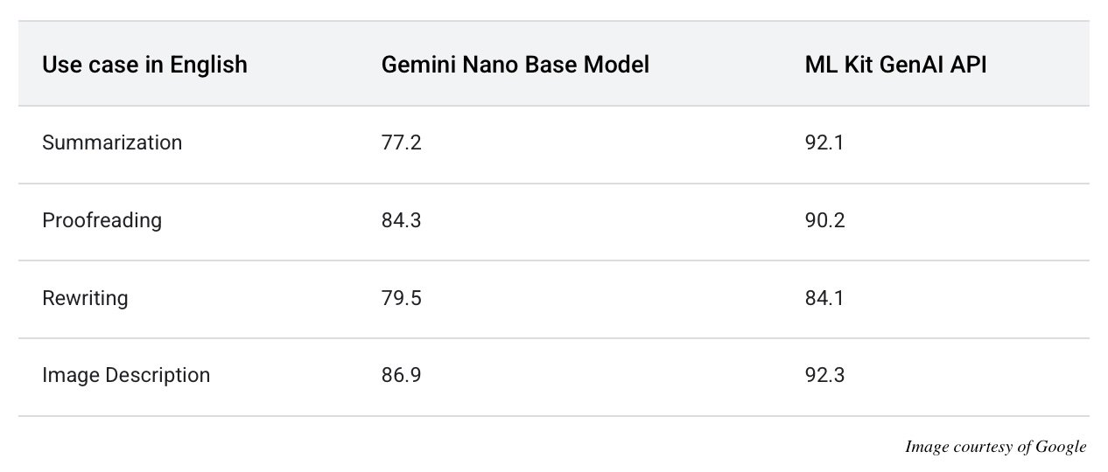Screen dimensions: 1108x472
Task: Click the word 'Google' in the image credit
Action: (x=1061, y=448)
